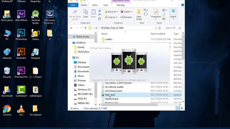The width and height of the screenshot is (230, 129).
Task: Open Desktop in the navigation pane
Action: 80,62
